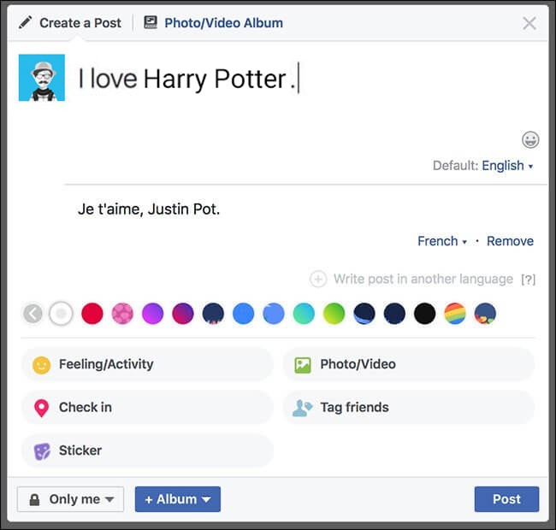Select the pink hearts background swatch
Image resolution: width=556 pixels, height=530 pixels.
tap(122, 314)
